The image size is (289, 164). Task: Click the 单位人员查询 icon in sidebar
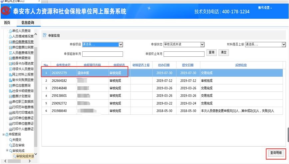10,31
